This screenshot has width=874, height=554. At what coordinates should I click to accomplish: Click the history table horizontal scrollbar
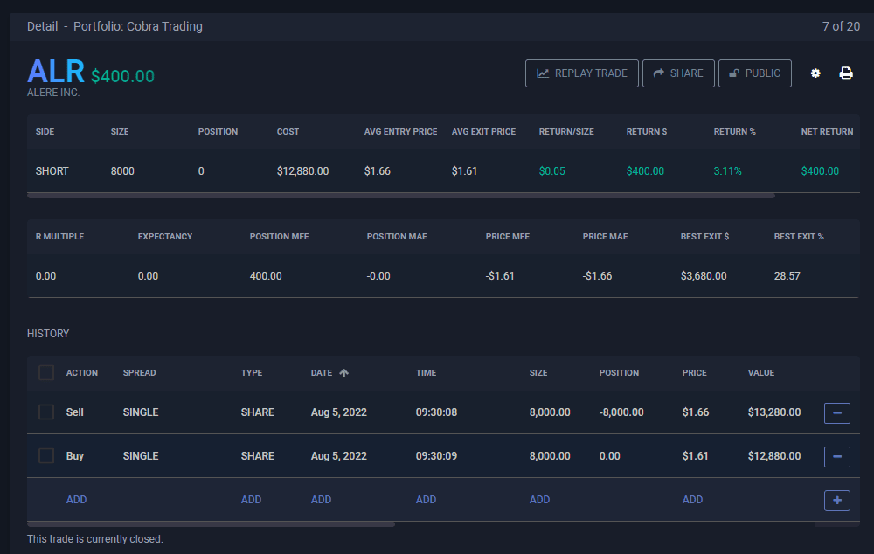click(x=210, y=524)
